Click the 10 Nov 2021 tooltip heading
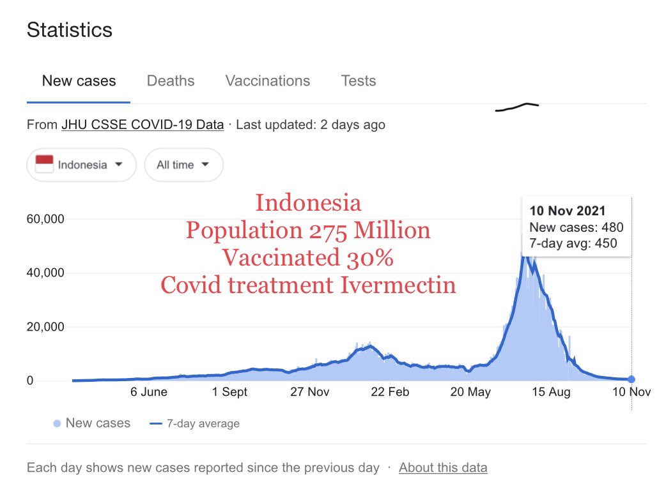 click(568, 211)
